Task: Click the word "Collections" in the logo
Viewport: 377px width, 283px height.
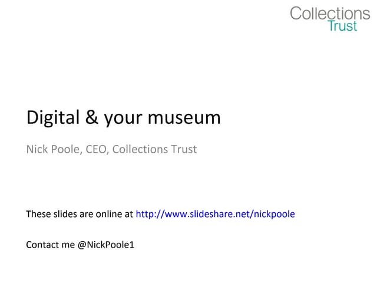Action: tap(330, 13)
